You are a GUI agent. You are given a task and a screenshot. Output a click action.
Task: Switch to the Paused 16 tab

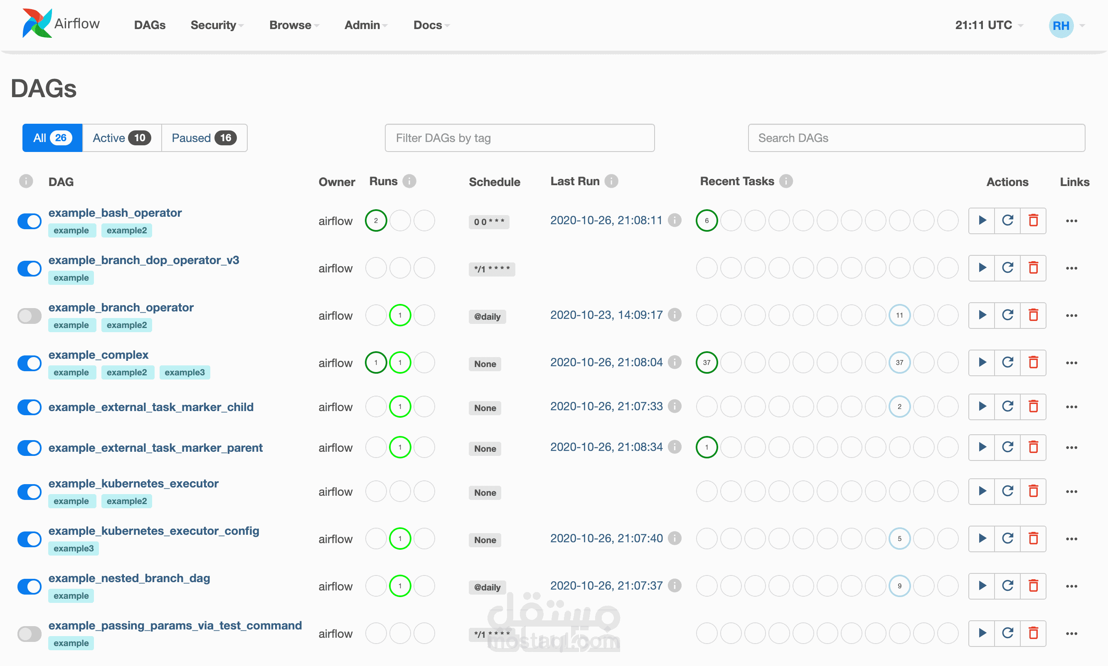coord(204,138)
